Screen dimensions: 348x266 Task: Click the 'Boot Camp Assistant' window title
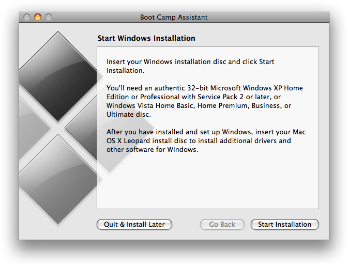(174, 17)
